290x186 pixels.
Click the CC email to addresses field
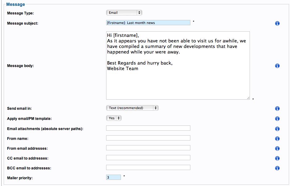point(148,158)
